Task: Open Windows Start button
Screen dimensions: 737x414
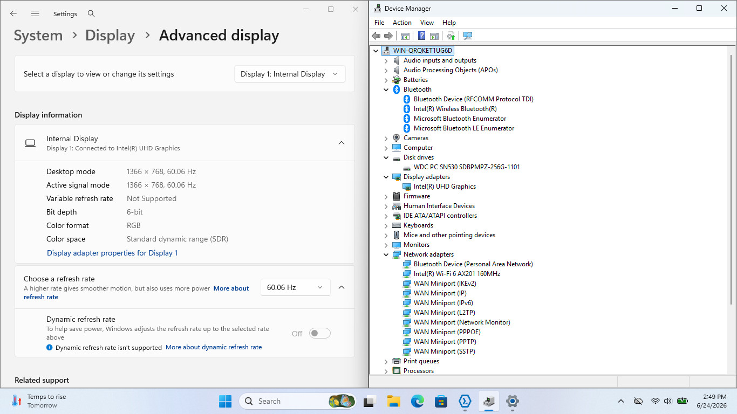Action: click(x=225, y=401)
